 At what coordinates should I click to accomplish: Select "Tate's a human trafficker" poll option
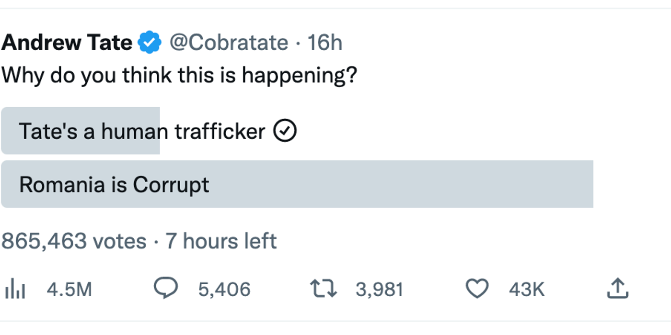(x=142, y=131)
